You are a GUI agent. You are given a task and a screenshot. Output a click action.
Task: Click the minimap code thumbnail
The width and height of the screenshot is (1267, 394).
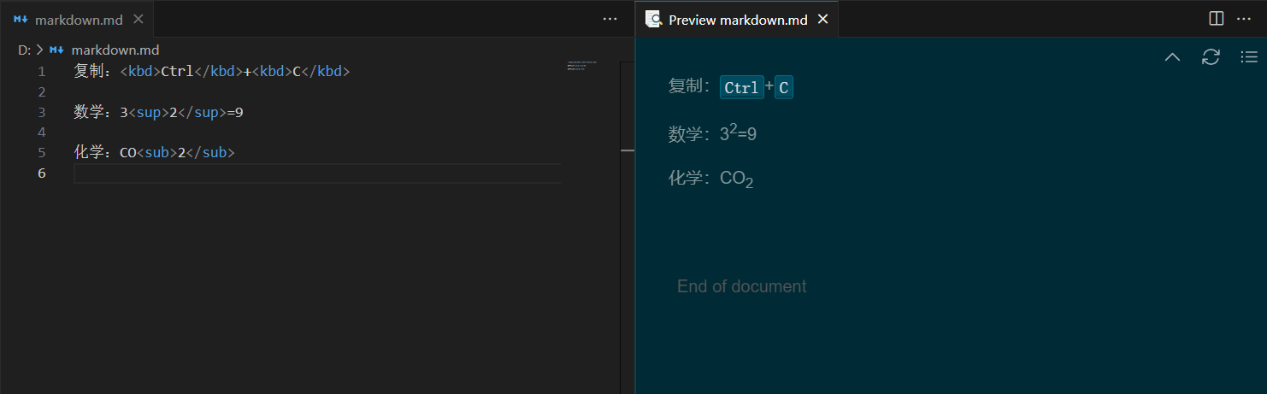tap(581, 65)
